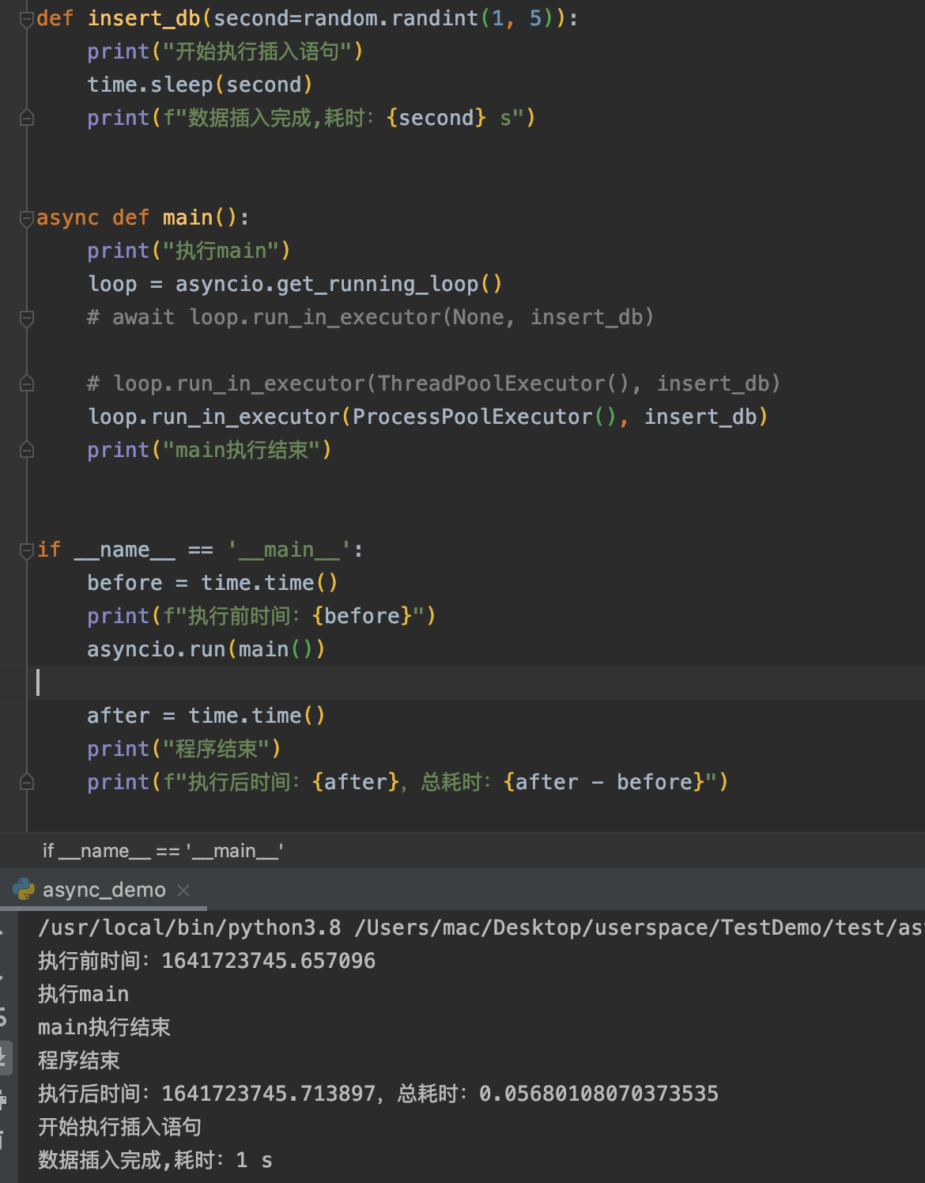This screenshot has height=1183, width=925.
Task: Click the after = time.time() line
Action: tap(206, 716)
